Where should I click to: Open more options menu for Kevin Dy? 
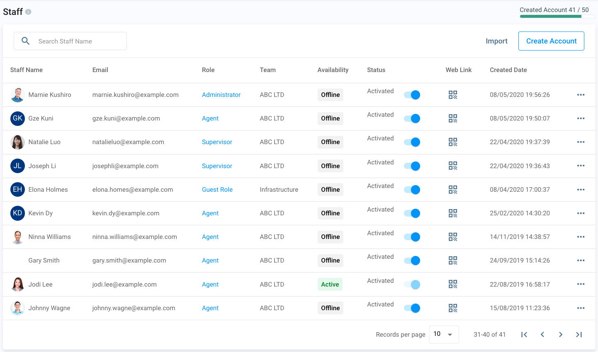(x=581, y=213)
